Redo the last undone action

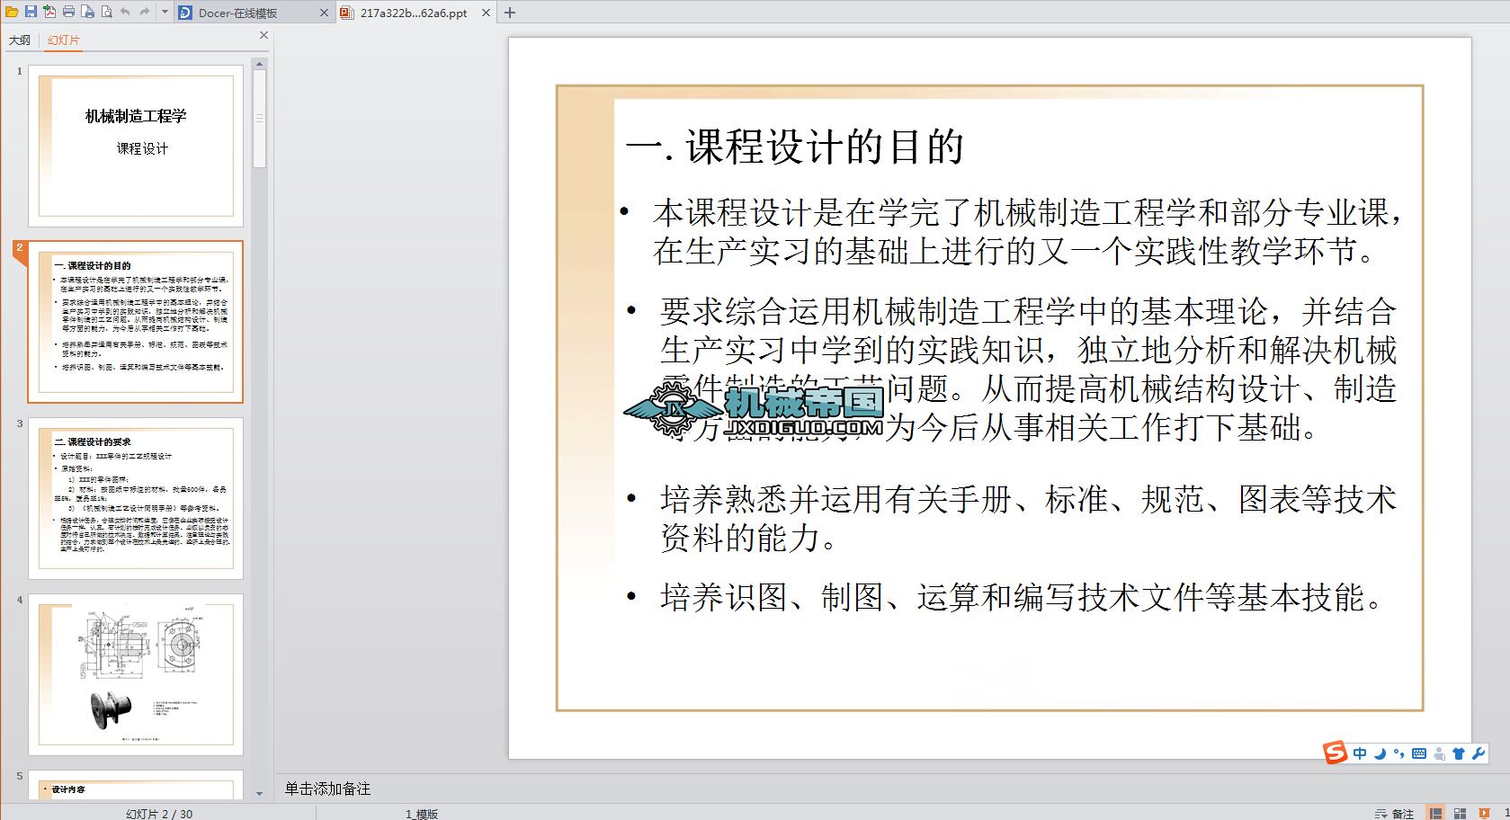[144, 12]
